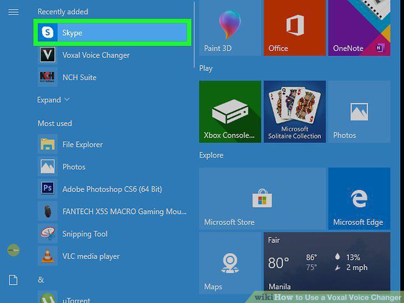Open the Office tile
The width and height of the screenshot is (404, 303).
click(295, 28)
